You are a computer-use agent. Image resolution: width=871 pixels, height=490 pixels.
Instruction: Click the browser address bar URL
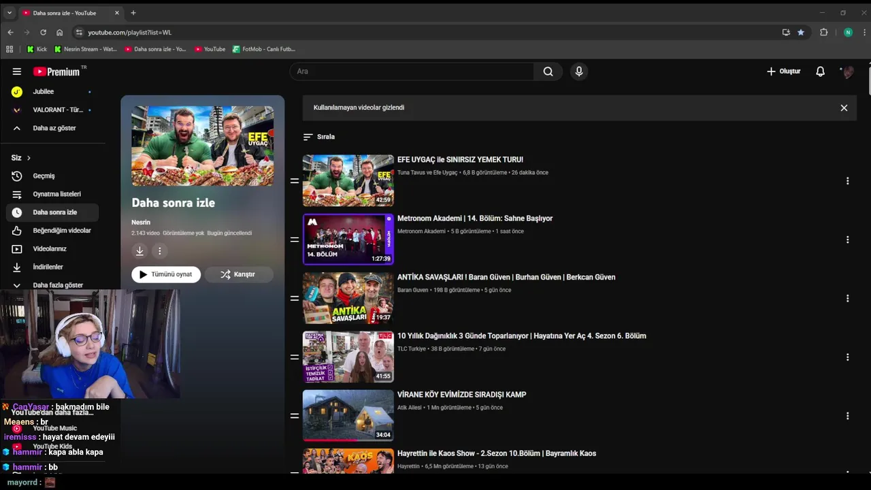coord(129,33)
